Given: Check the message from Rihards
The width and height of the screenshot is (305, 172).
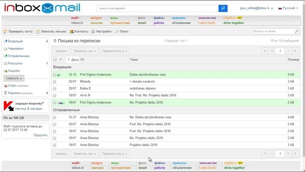Looking at the screenshot, I should point(54,82).
